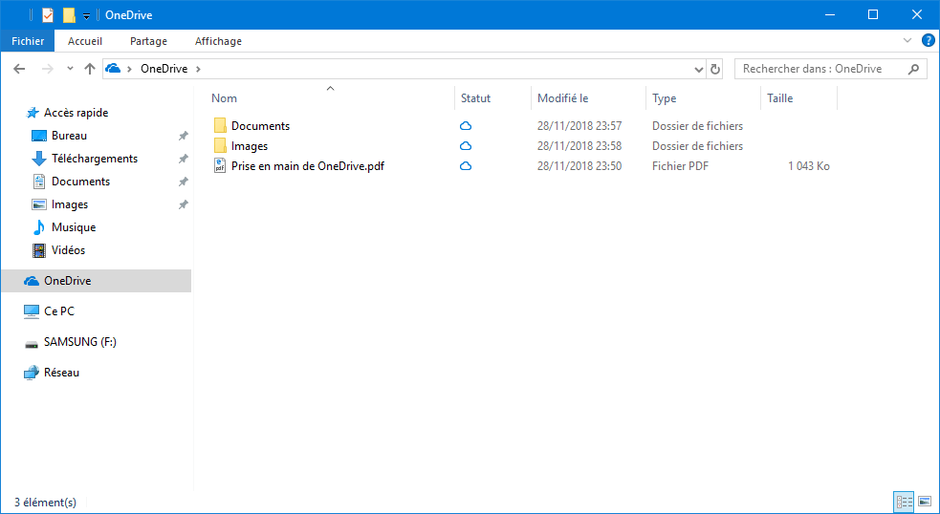Screen dimensions: 940x514
Task: Click the 28/11/2018 23:57 date cell
Action: [579, 126]
